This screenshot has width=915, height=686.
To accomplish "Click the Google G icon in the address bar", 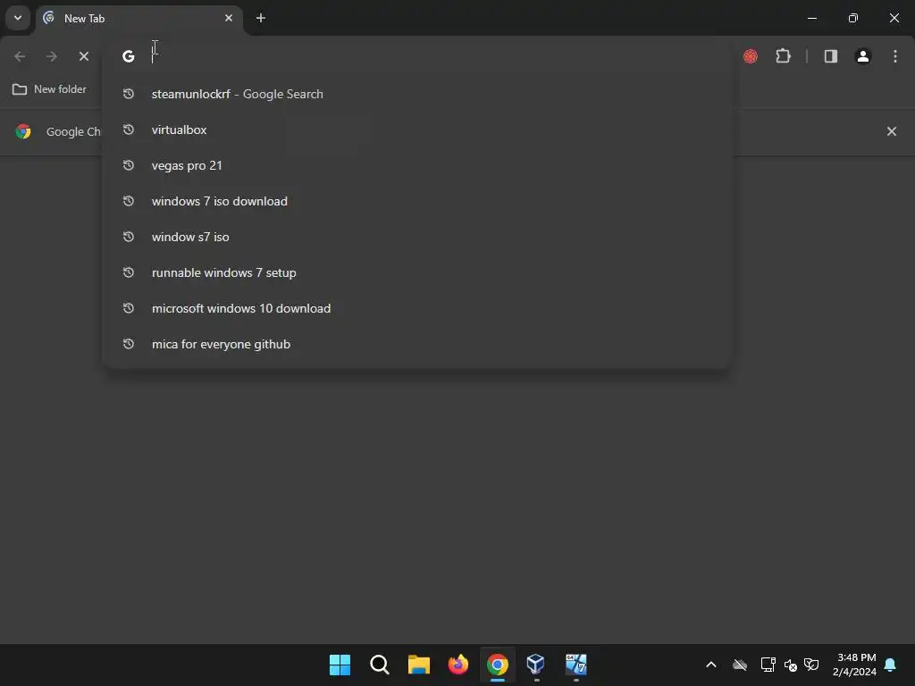I will pyautogui.click(x=129, y=56).
